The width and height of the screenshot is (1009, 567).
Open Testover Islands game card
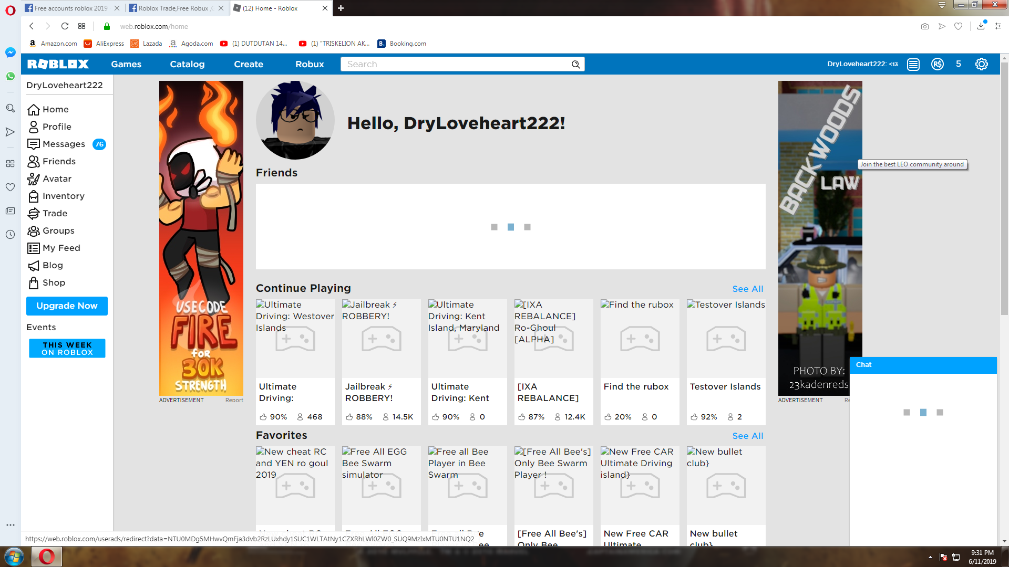726,362
